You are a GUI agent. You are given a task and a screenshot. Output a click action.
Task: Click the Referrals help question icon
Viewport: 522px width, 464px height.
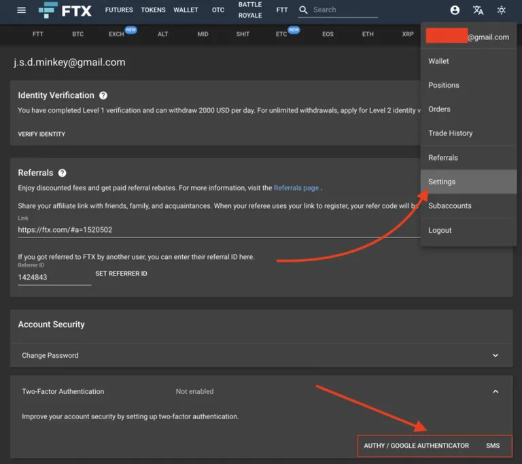[63, 173]
